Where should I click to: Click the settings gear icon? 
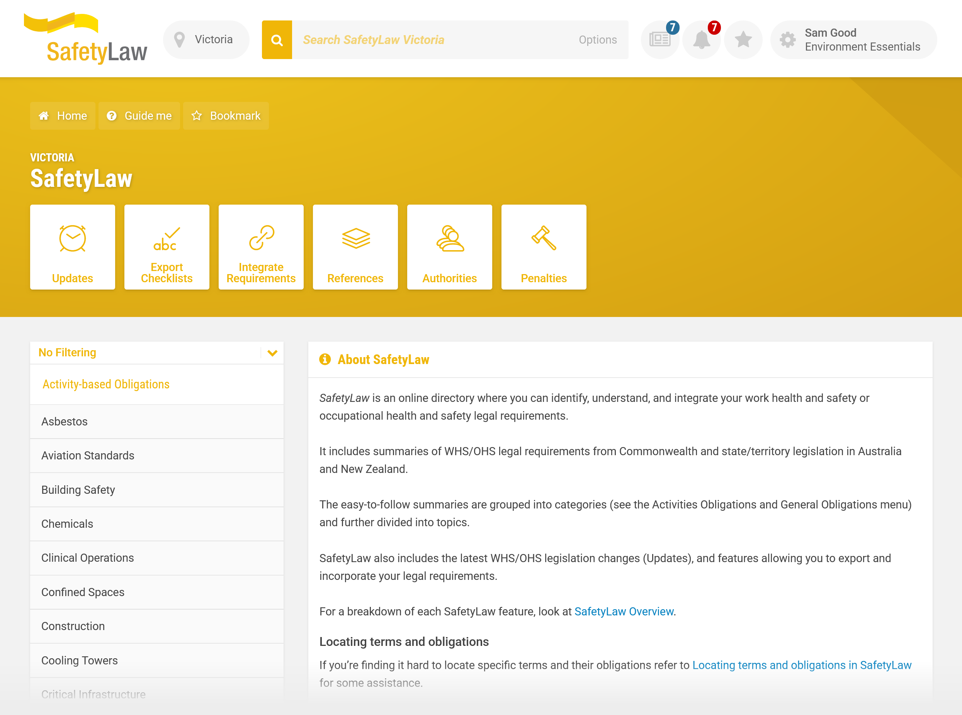(x=787, y=40)
